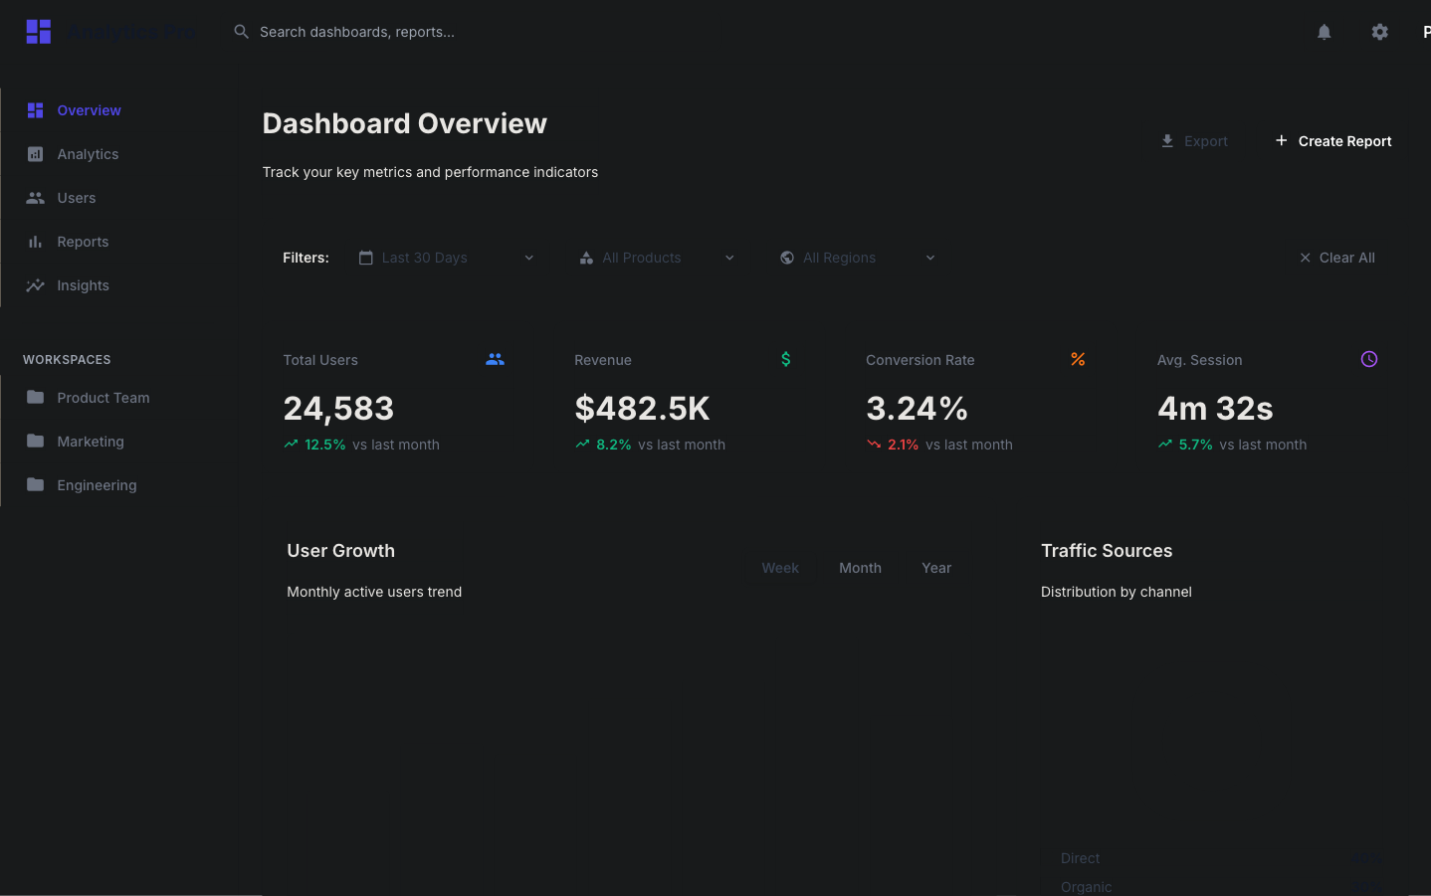Screen dimensions: 1431x896
Task: Switch the User Growth chart to Month
Action: click(x=860, y=568)
